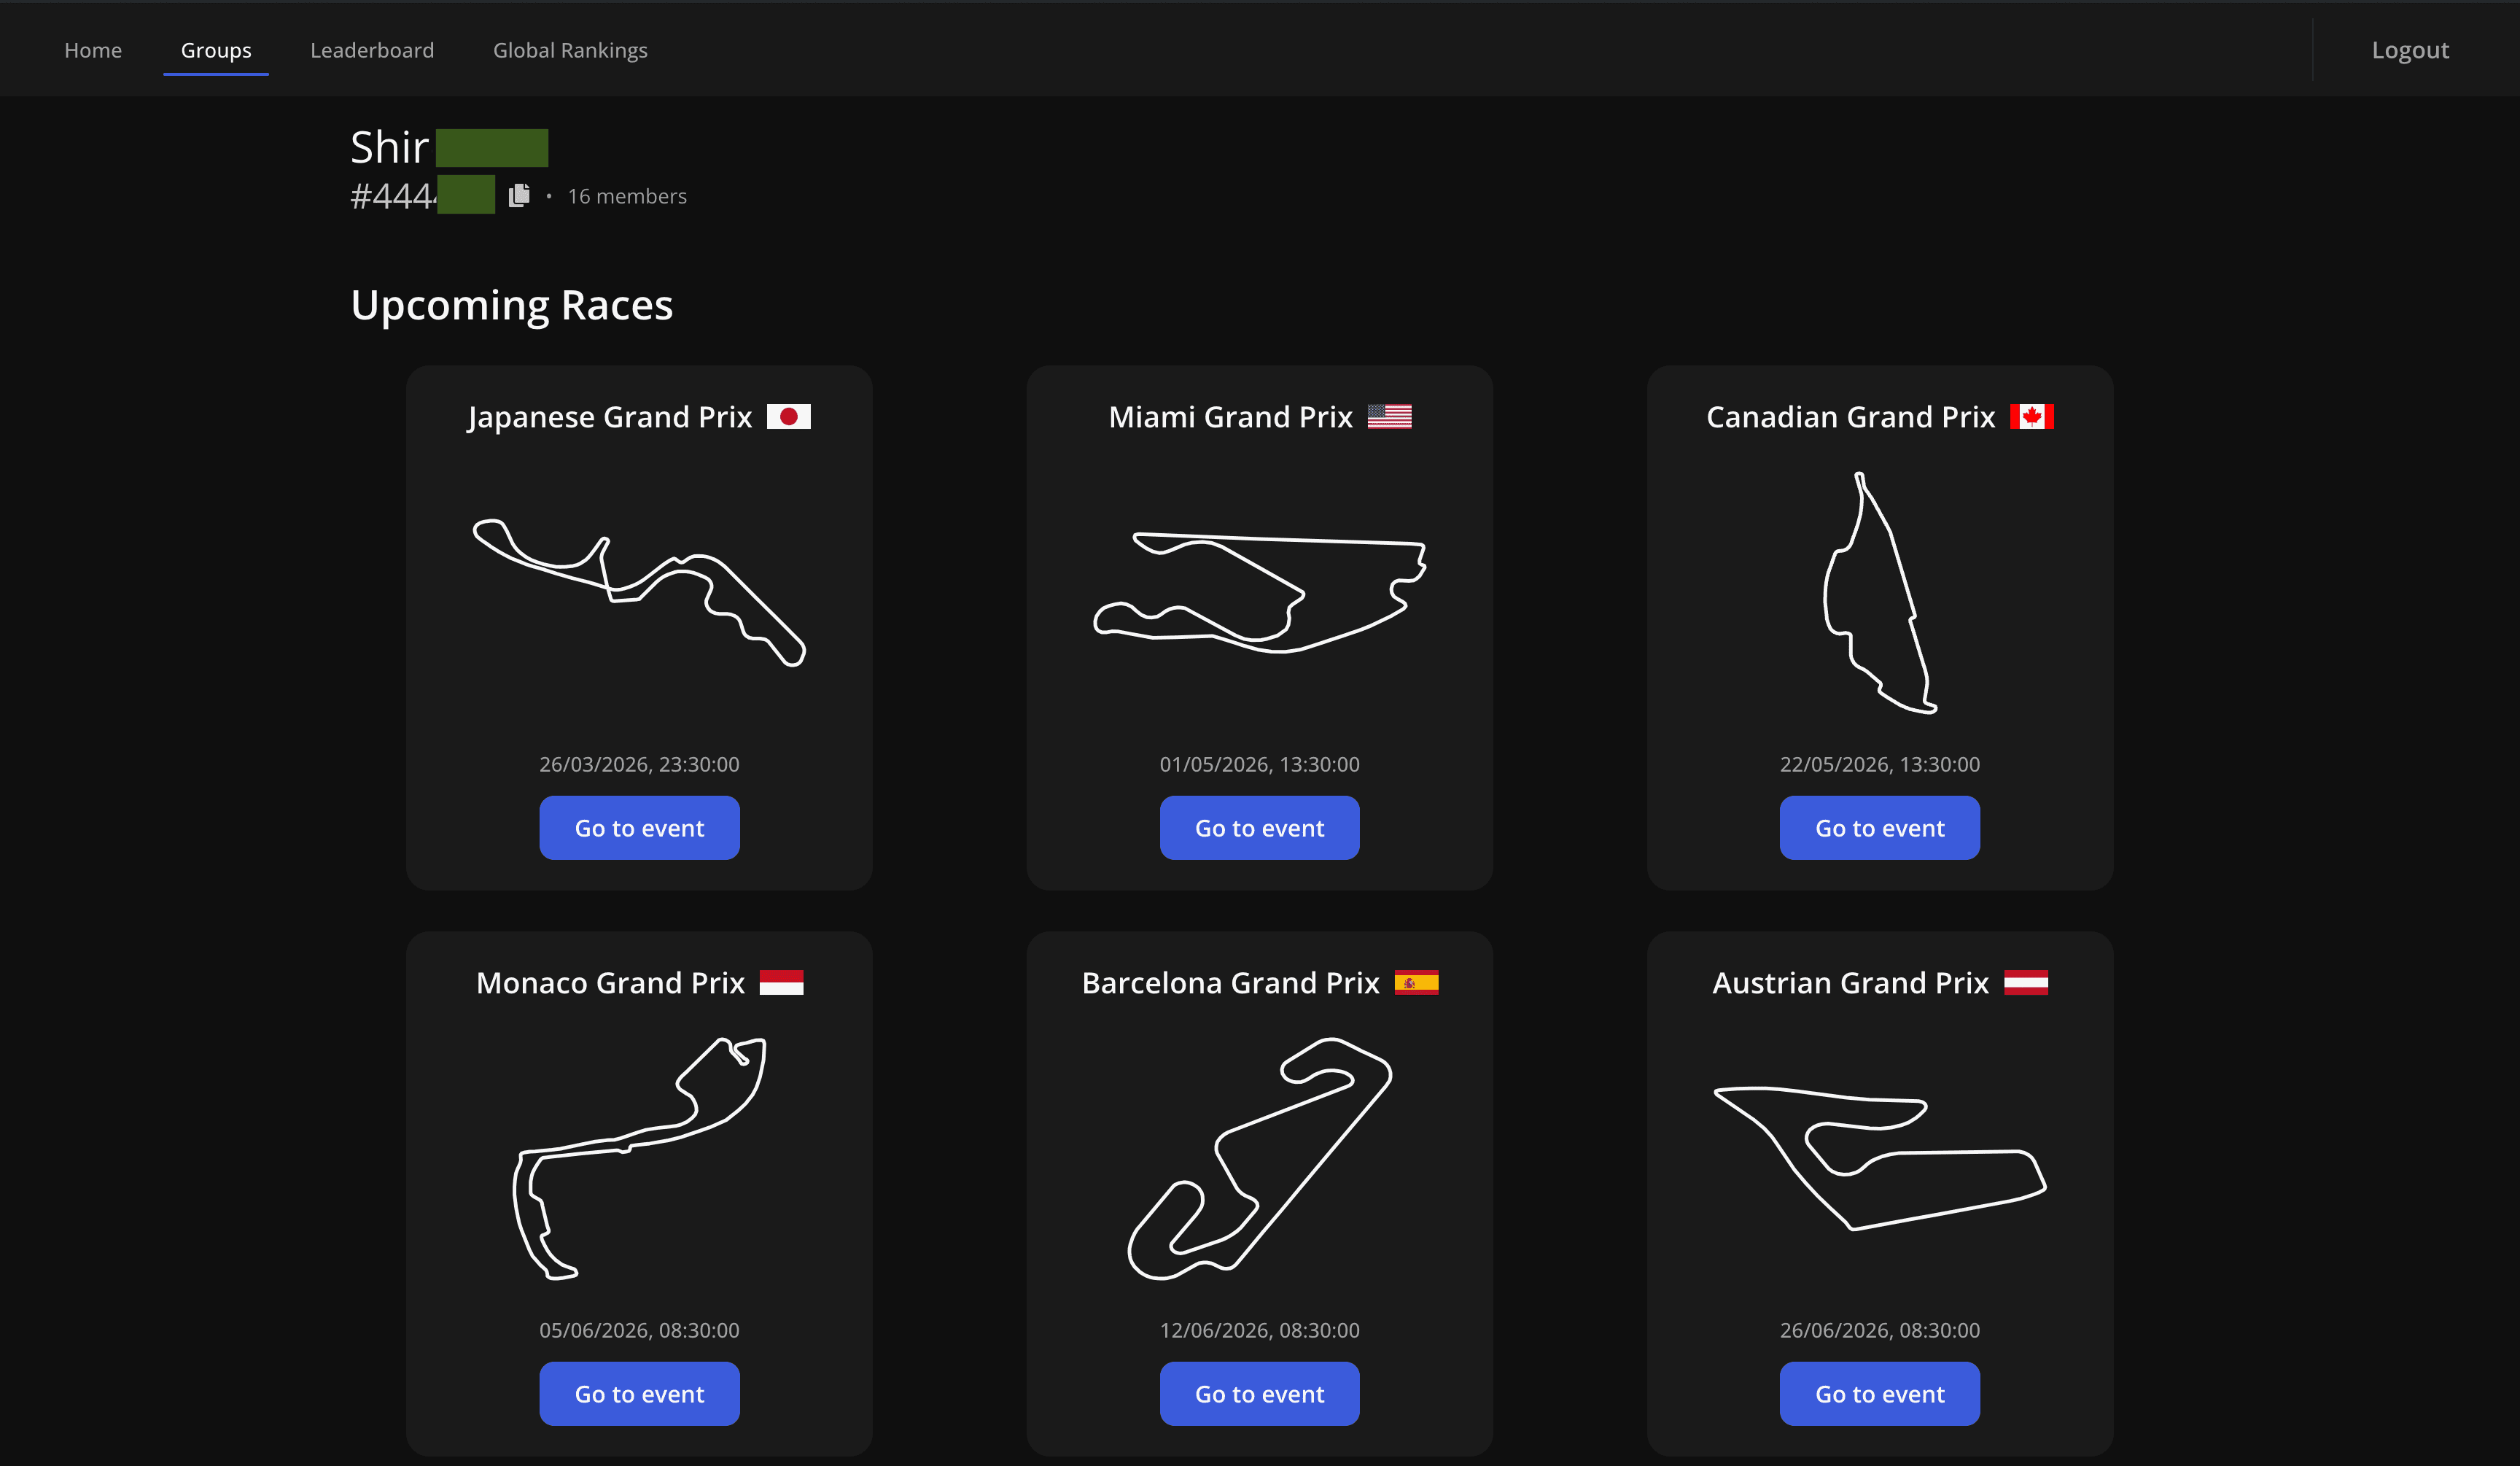This screenshot has width=2520, height=1466.
Task: Copy the group code with clipboard icon
Action: pos(518,195)
